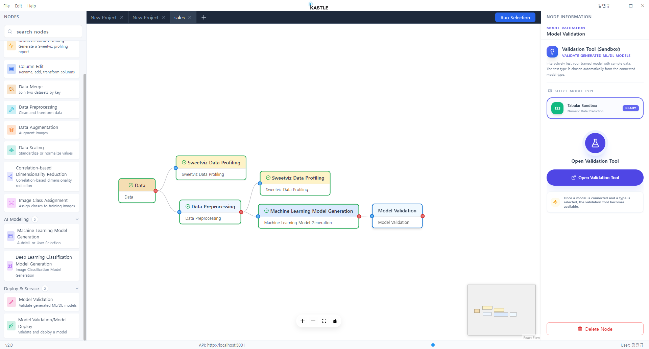Click the node list scrollbar

point(85,206)
